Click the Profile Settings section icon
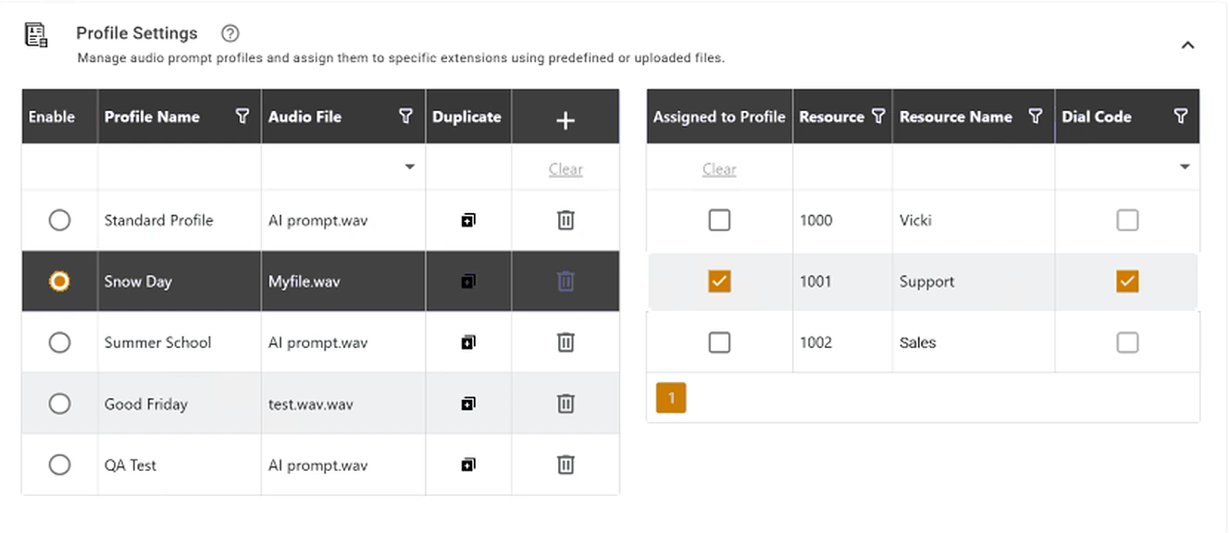1229x533 pixels. point(36,35)
